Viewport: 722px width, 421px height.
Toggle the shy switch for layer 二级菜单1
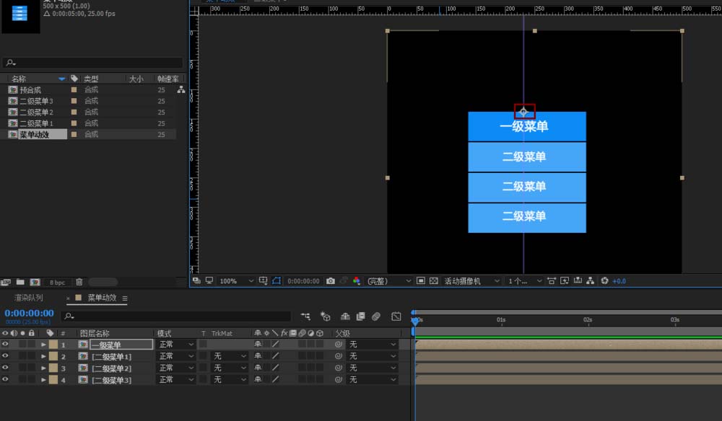tap(258, 356)
